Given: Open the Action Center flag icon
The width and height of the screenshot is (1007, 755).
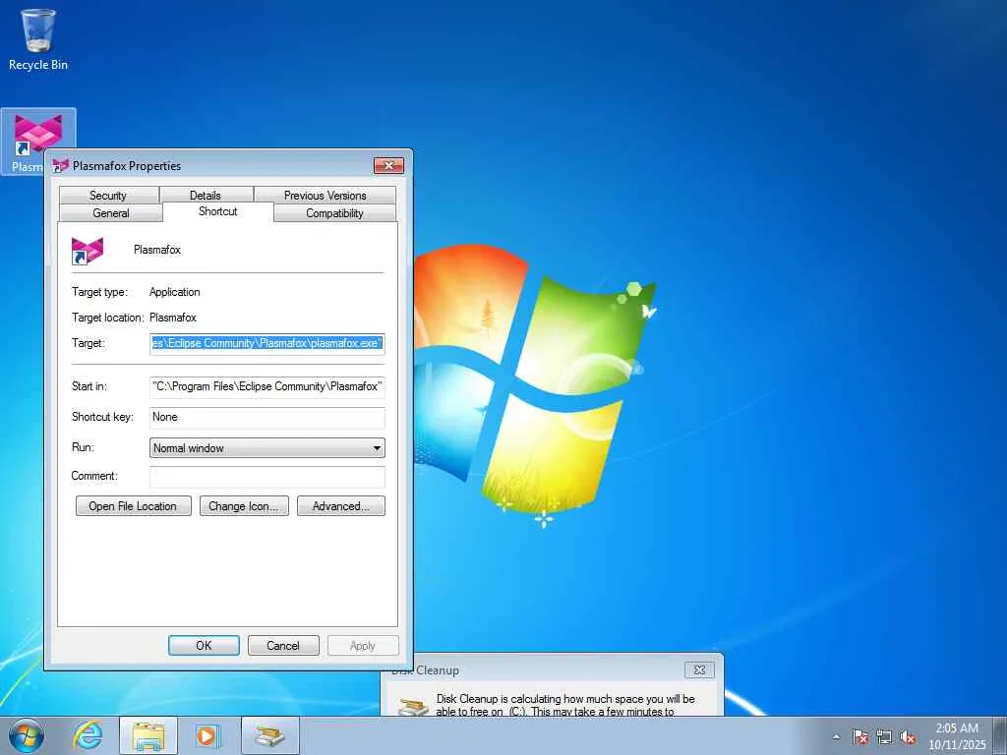Looking at the screenshot, I should 860,736.
